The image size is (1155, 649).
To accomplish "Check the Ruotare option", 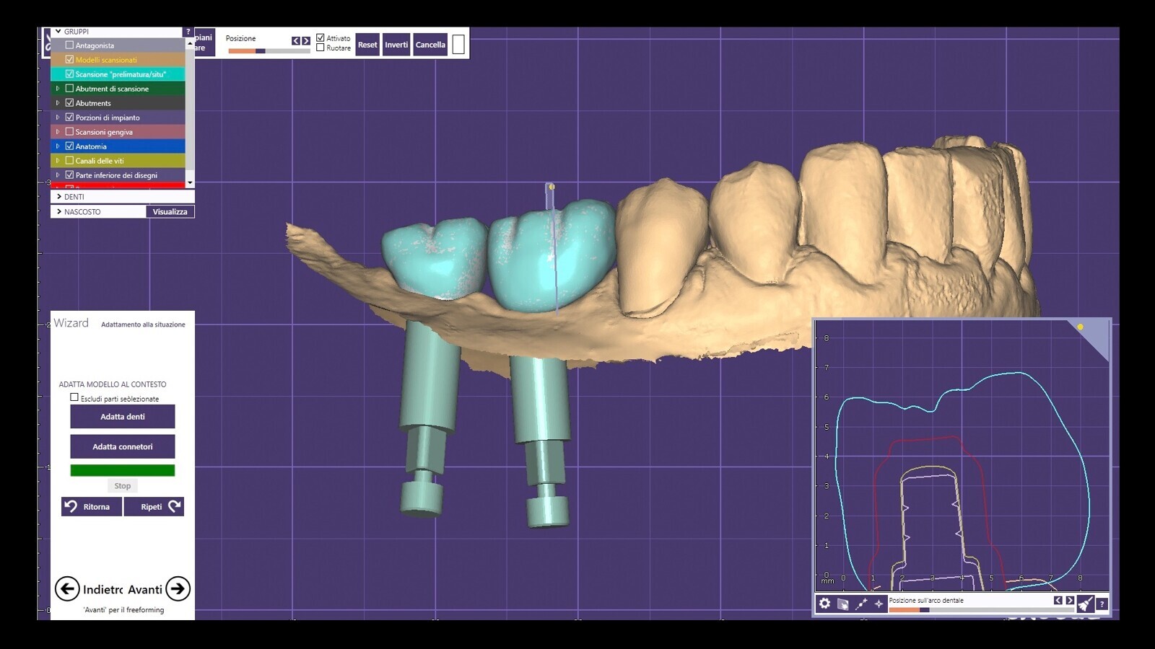I will [x=321, y=48].
